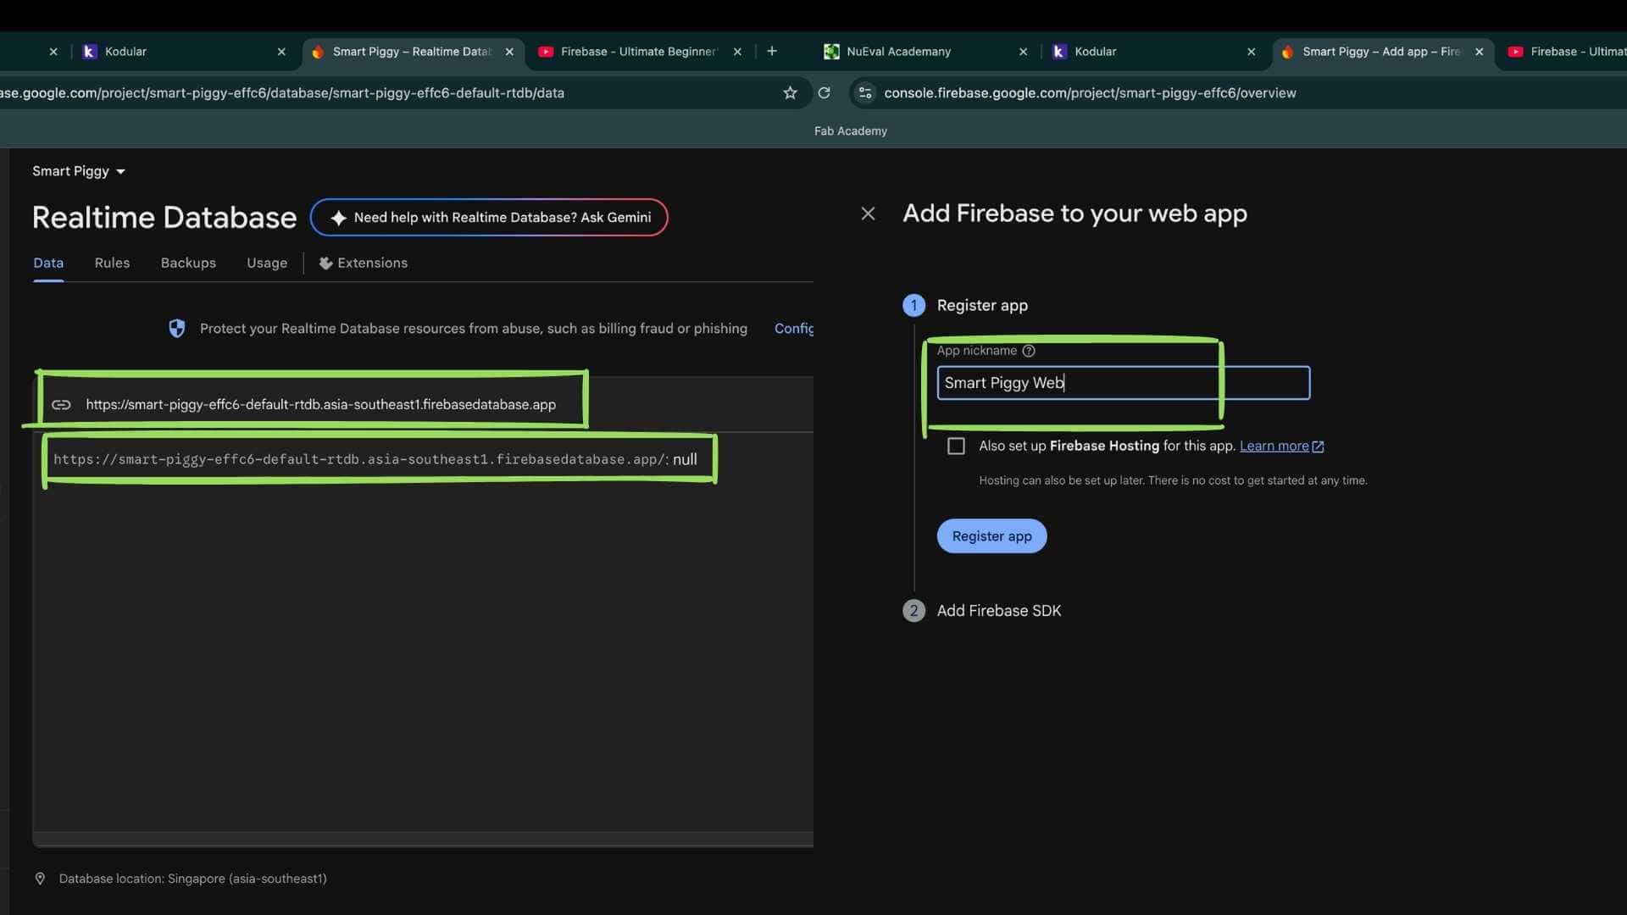The width and height of the screenshot is (1627, 915).
Task: Close the Firebase Ultimate Beginner tab
Action: coord(737,52)
